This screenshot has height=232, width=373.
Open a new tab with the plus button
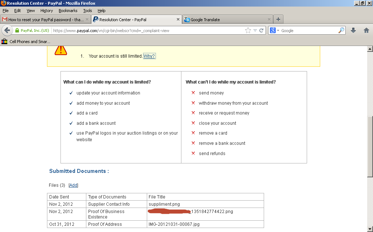pyautogui.click(x=278, y=19)
